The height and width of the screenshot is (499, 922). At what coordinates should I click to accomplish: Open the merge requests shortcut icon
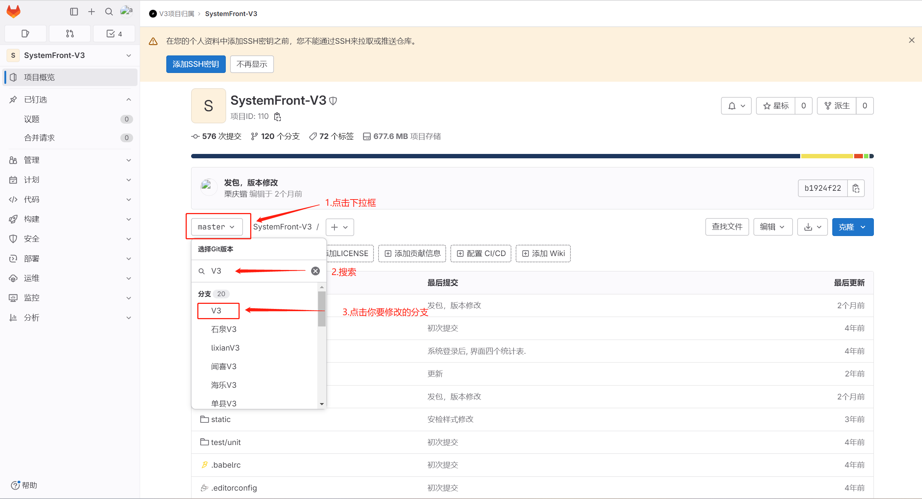70,34
